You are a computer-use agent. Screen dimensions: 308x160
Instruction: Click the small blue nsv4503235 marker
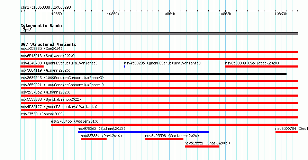[x=125, y=66]
